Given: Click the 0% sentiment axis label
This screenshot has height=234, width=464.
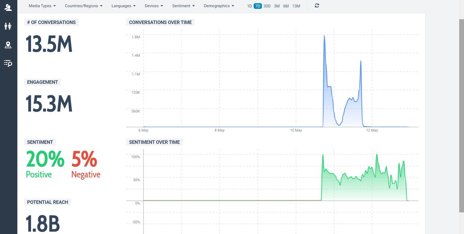Looking at the screenshot, I should 137,203.
